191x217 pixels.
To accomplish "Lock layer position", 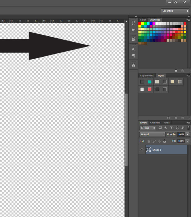I will (x=159, y=141).
